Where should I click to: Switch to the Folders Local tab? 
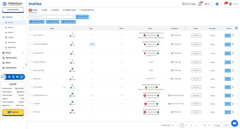pyautogui.click(x=69, y=10)
